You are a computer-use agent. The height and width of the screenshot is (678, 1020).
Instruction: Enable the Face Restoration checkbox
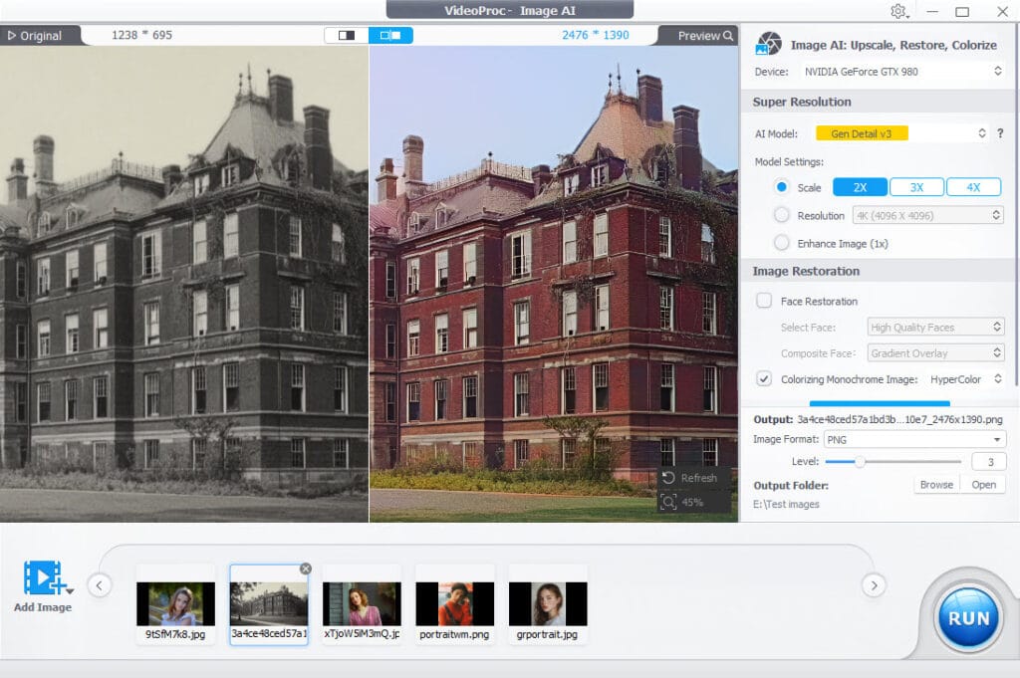coord(764,301)
